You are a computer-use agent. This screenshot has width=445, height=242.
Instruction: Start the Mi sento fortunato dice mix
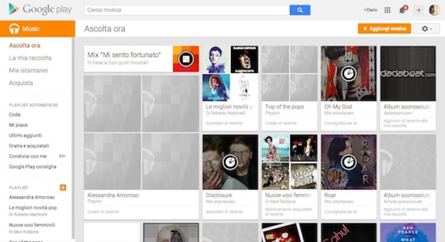(x=186, y=59)
